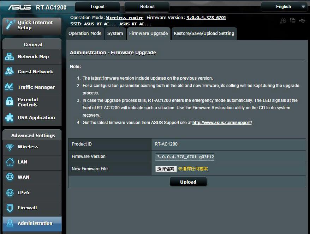Click the Reboot button
The image size is (310, 234).
click(x=147, y=7)
